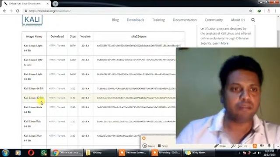Open Opera from the taskbar
The height and width of the screenshot is (157, 280).
pos(31,153)
